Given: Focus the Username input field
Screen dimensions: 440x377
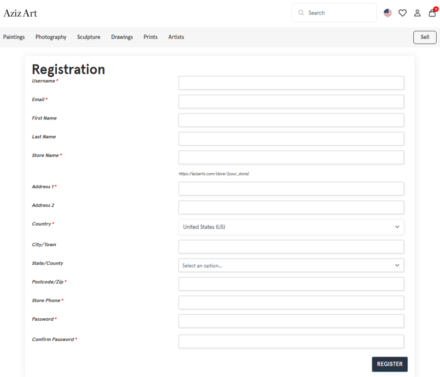Looking at the screenshot, I should pyautogui.click(x=291, y=83).
